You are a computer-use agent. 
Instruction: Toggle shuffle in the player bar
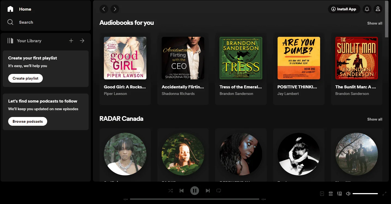tap(170, 191)
